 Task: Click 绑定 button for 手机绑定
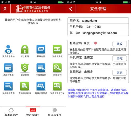120,58
